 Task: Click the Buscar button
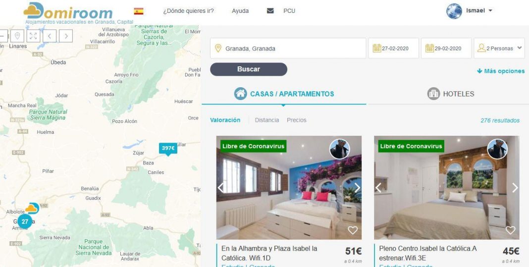click(249, 69)
